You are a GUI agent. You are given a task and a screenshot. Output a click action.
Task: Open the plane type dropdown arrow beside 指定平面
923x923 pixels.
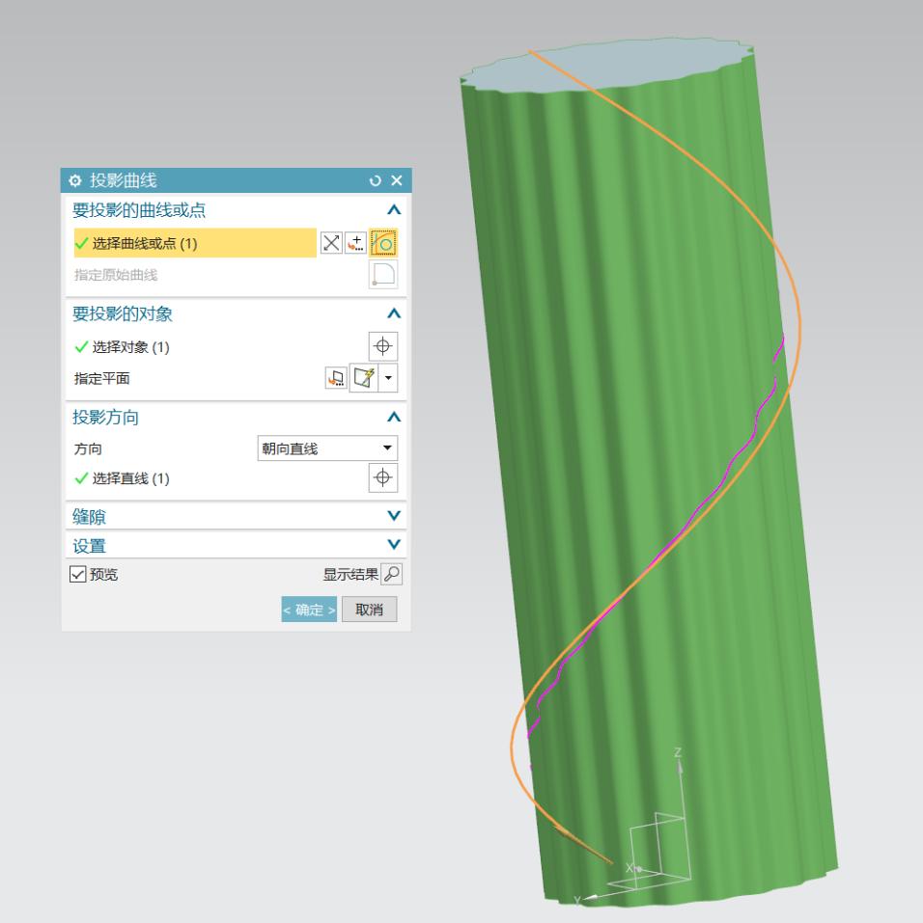(387, 377)
